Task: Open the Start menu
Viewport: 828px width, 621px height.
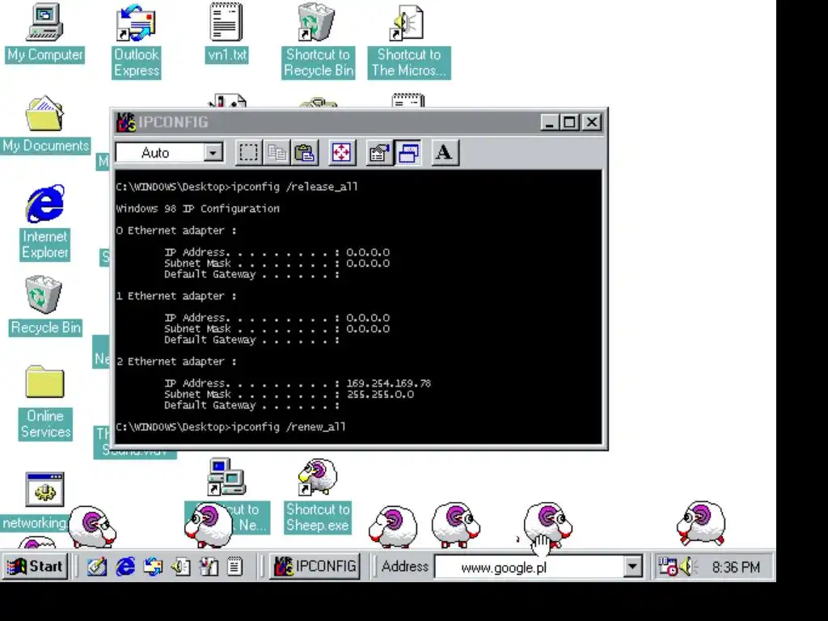Action: [35, 567]
